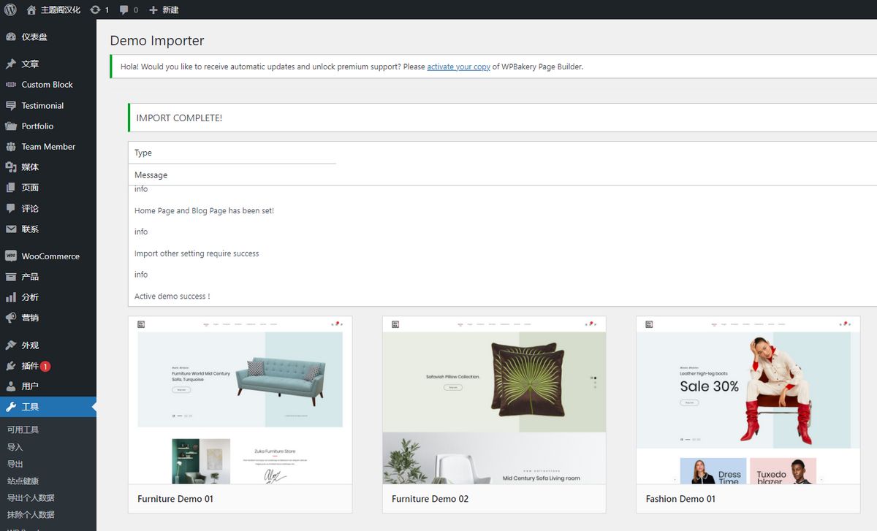Open the 可用工具 submenu item
Viewport: 877px width, 531px height.
(x=23, y=430)
